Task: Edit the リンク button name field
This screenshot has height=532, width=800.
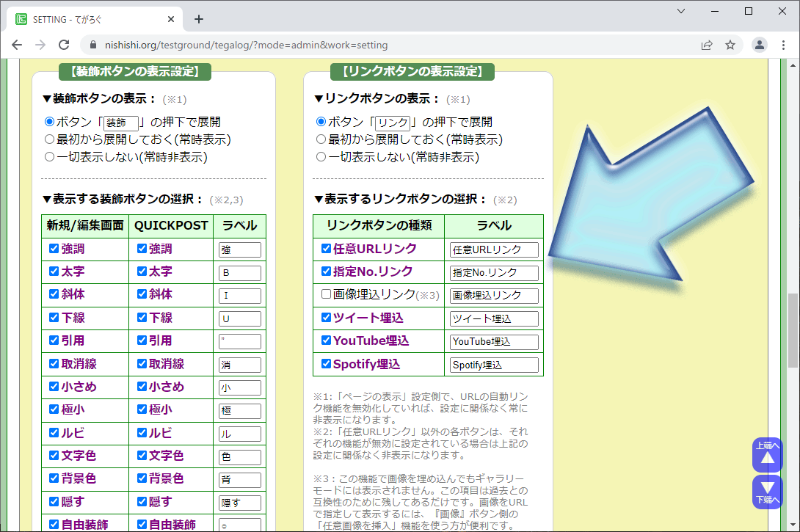Action: pos(393,123)
